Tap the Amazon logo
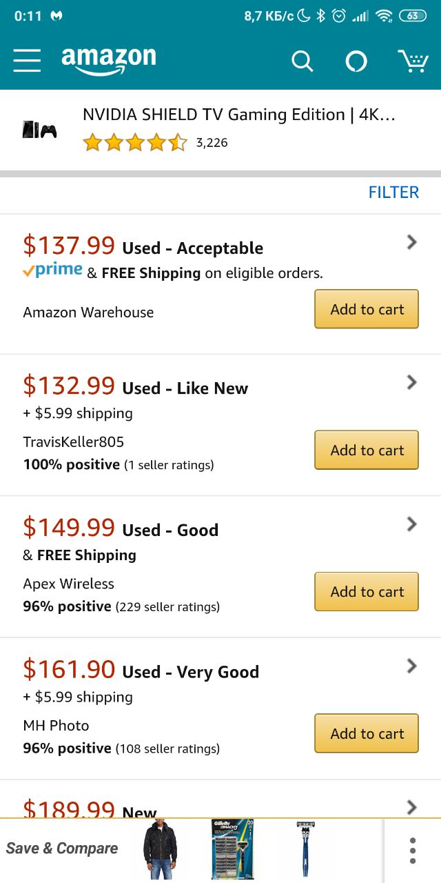The width and height of the screenshot is (441, 883). 108,61
